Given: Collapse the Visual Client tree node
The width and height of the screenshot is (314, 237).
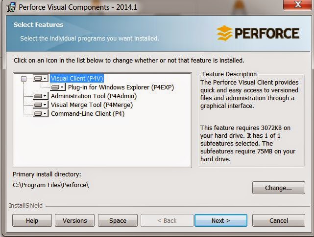Looking at the screenshot, I should [24, 79].
